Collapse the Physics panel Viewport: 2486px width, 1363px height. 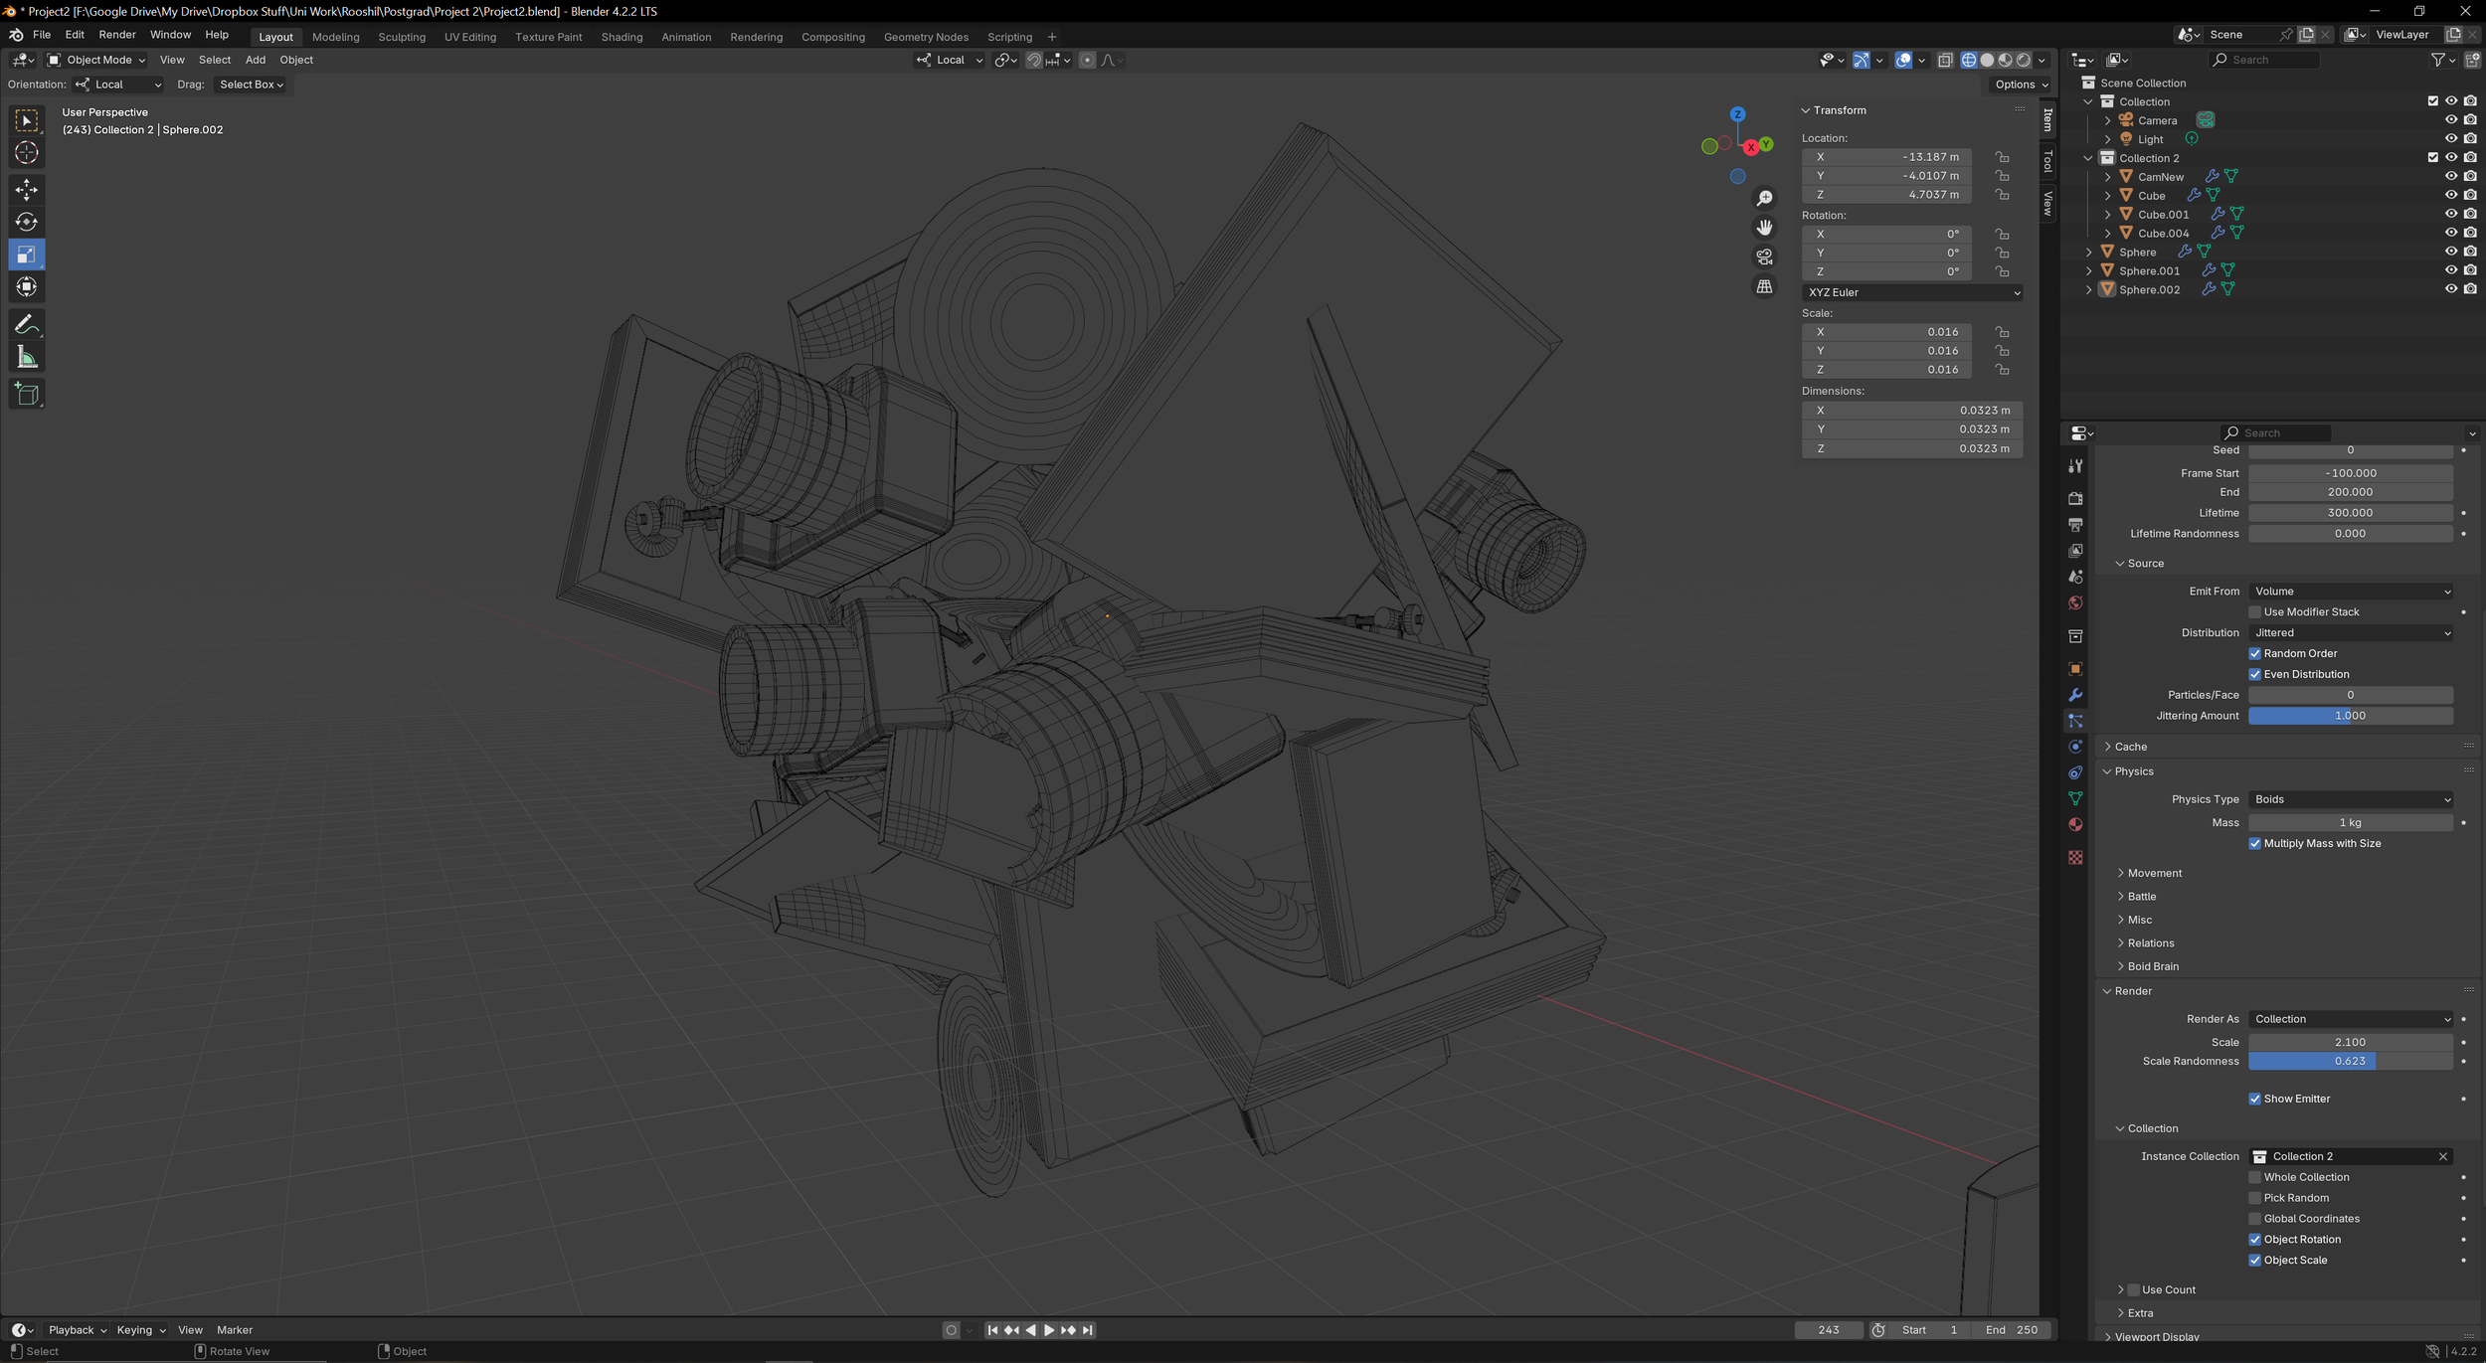pos(2134,770)
